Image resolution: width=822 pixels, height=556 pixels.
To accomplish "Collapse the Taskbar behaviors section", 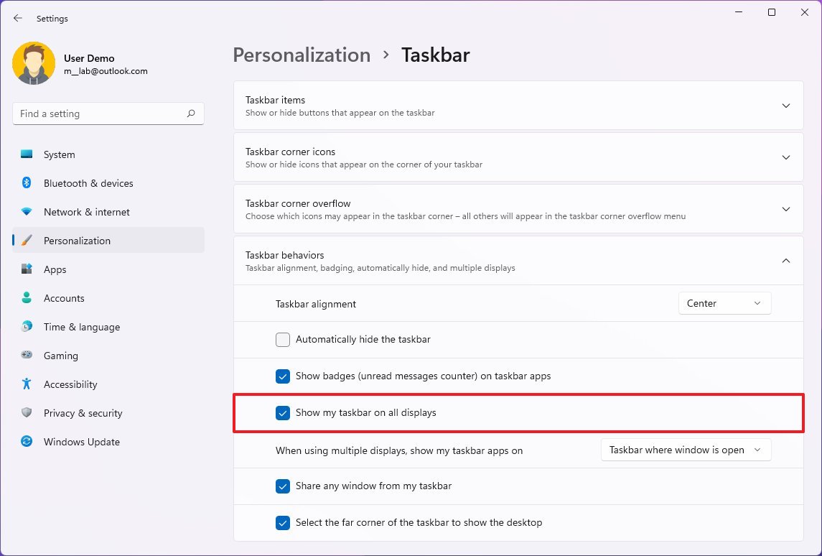I will pos(786,261).
